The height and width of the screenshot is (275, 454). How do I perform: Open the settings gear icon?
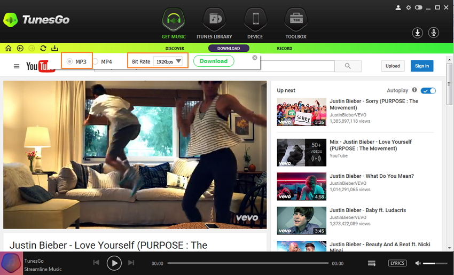click(x=409, y=7)
